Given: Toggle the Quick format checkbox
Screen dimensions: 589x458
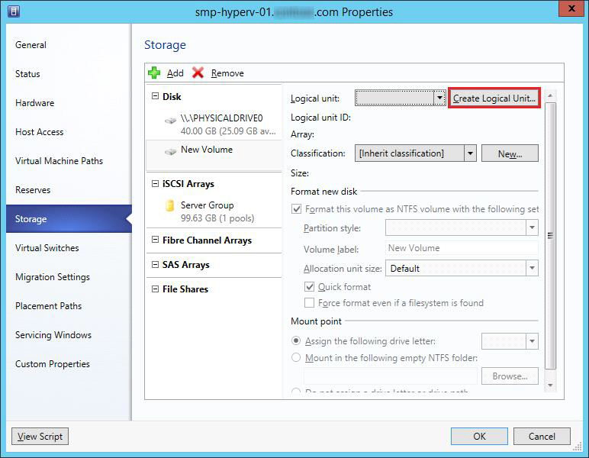Looking at the screenshot, I should click(x=310, y=287).
